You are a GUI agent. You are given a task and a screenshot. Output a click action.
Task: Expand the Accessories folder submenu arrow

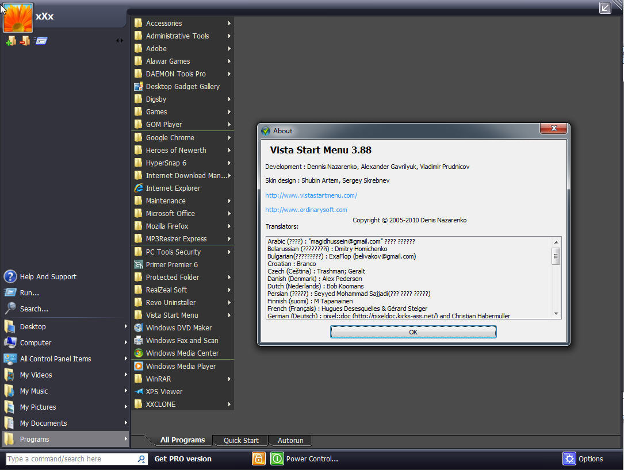pyautogui.click(x=229, y=23)
